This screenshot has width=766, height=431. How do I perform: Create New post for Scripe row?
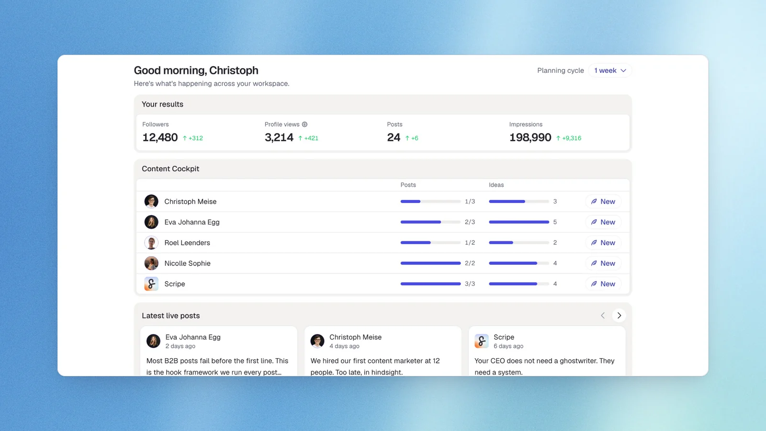click(x=603, y=284)
